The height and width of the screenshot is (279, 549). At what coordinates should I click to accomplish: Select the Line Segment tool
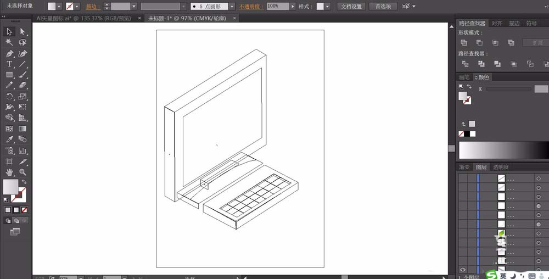click(x=23, y=64)
